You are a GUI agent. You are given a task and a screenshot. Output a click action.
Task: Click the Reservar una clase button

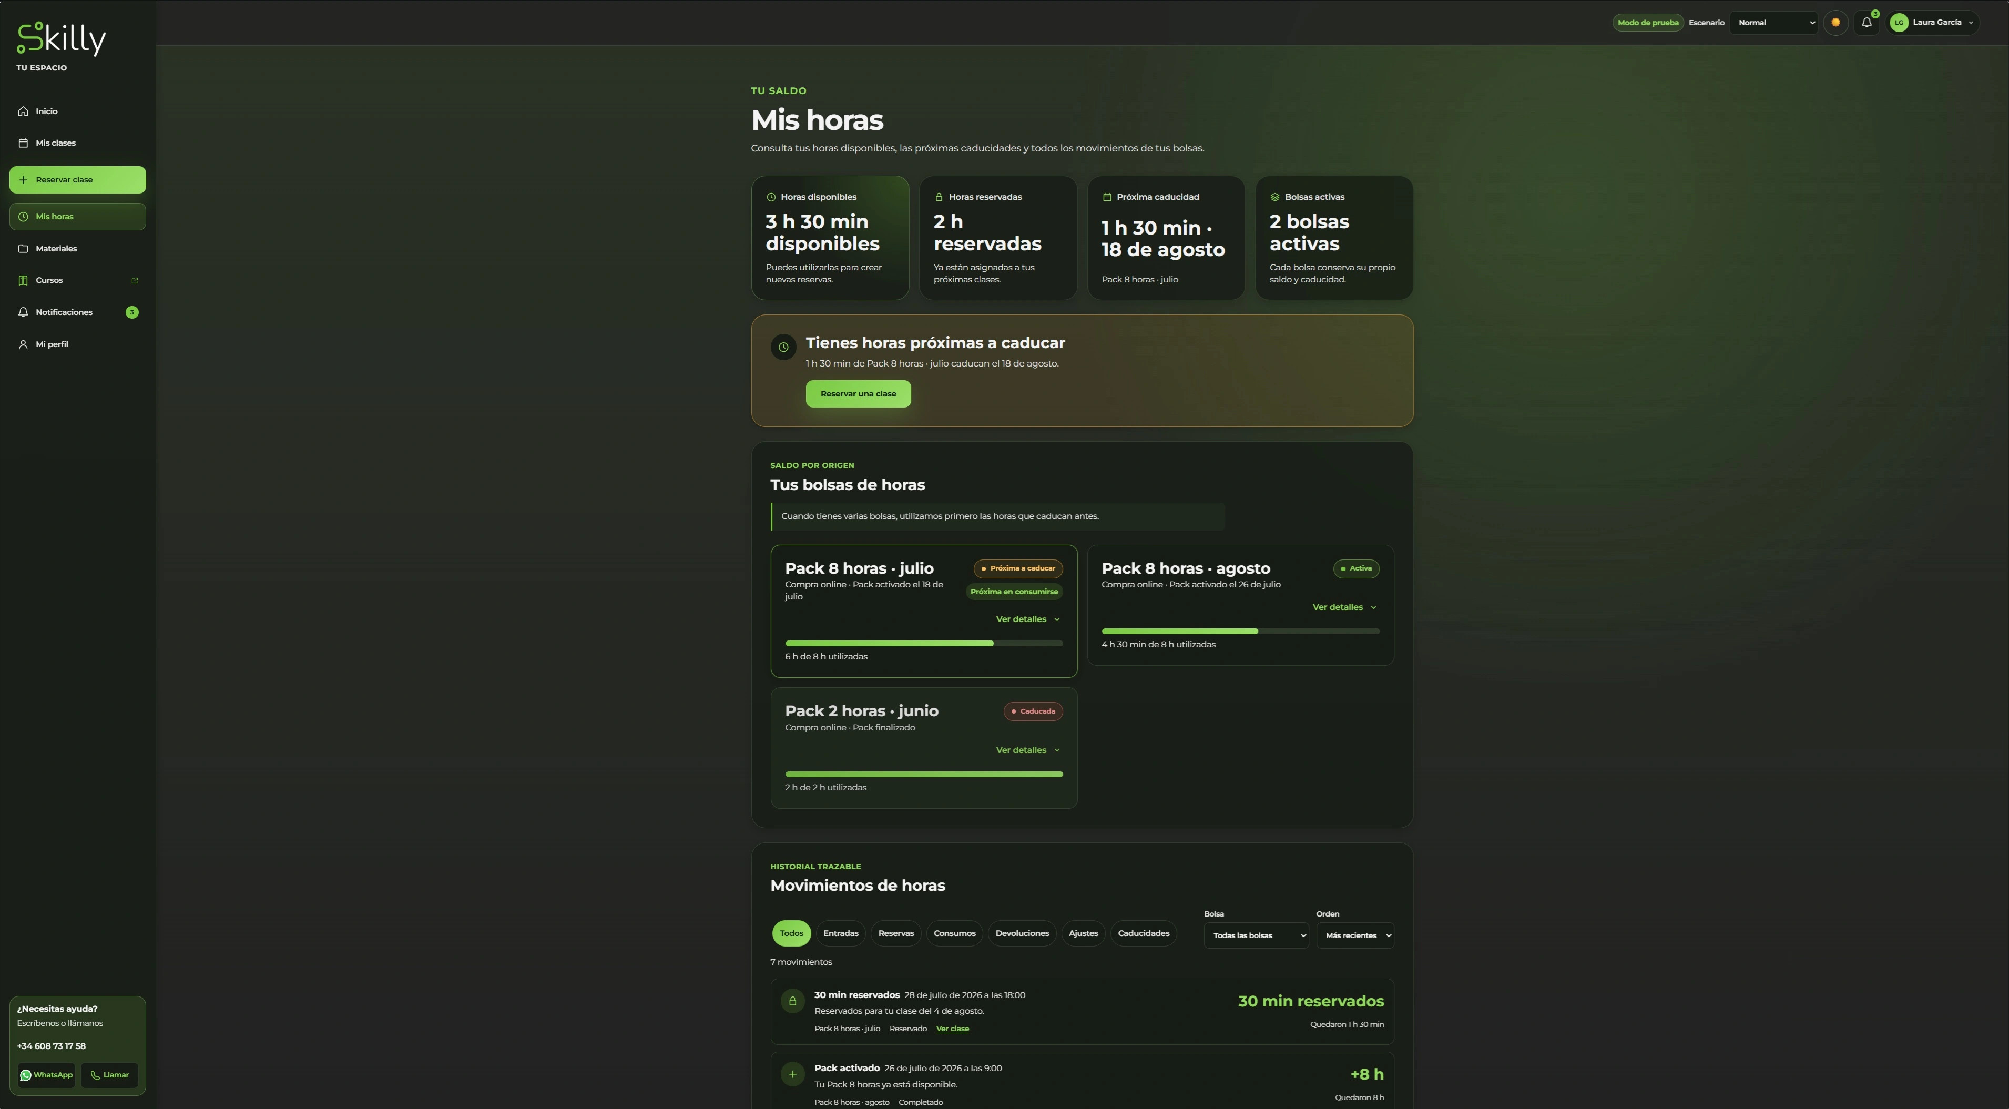[x=858, y=394]
